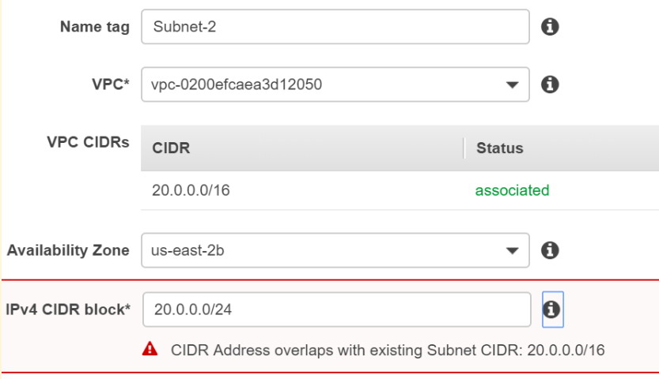Click the CIDR column header

click(171, 148)
